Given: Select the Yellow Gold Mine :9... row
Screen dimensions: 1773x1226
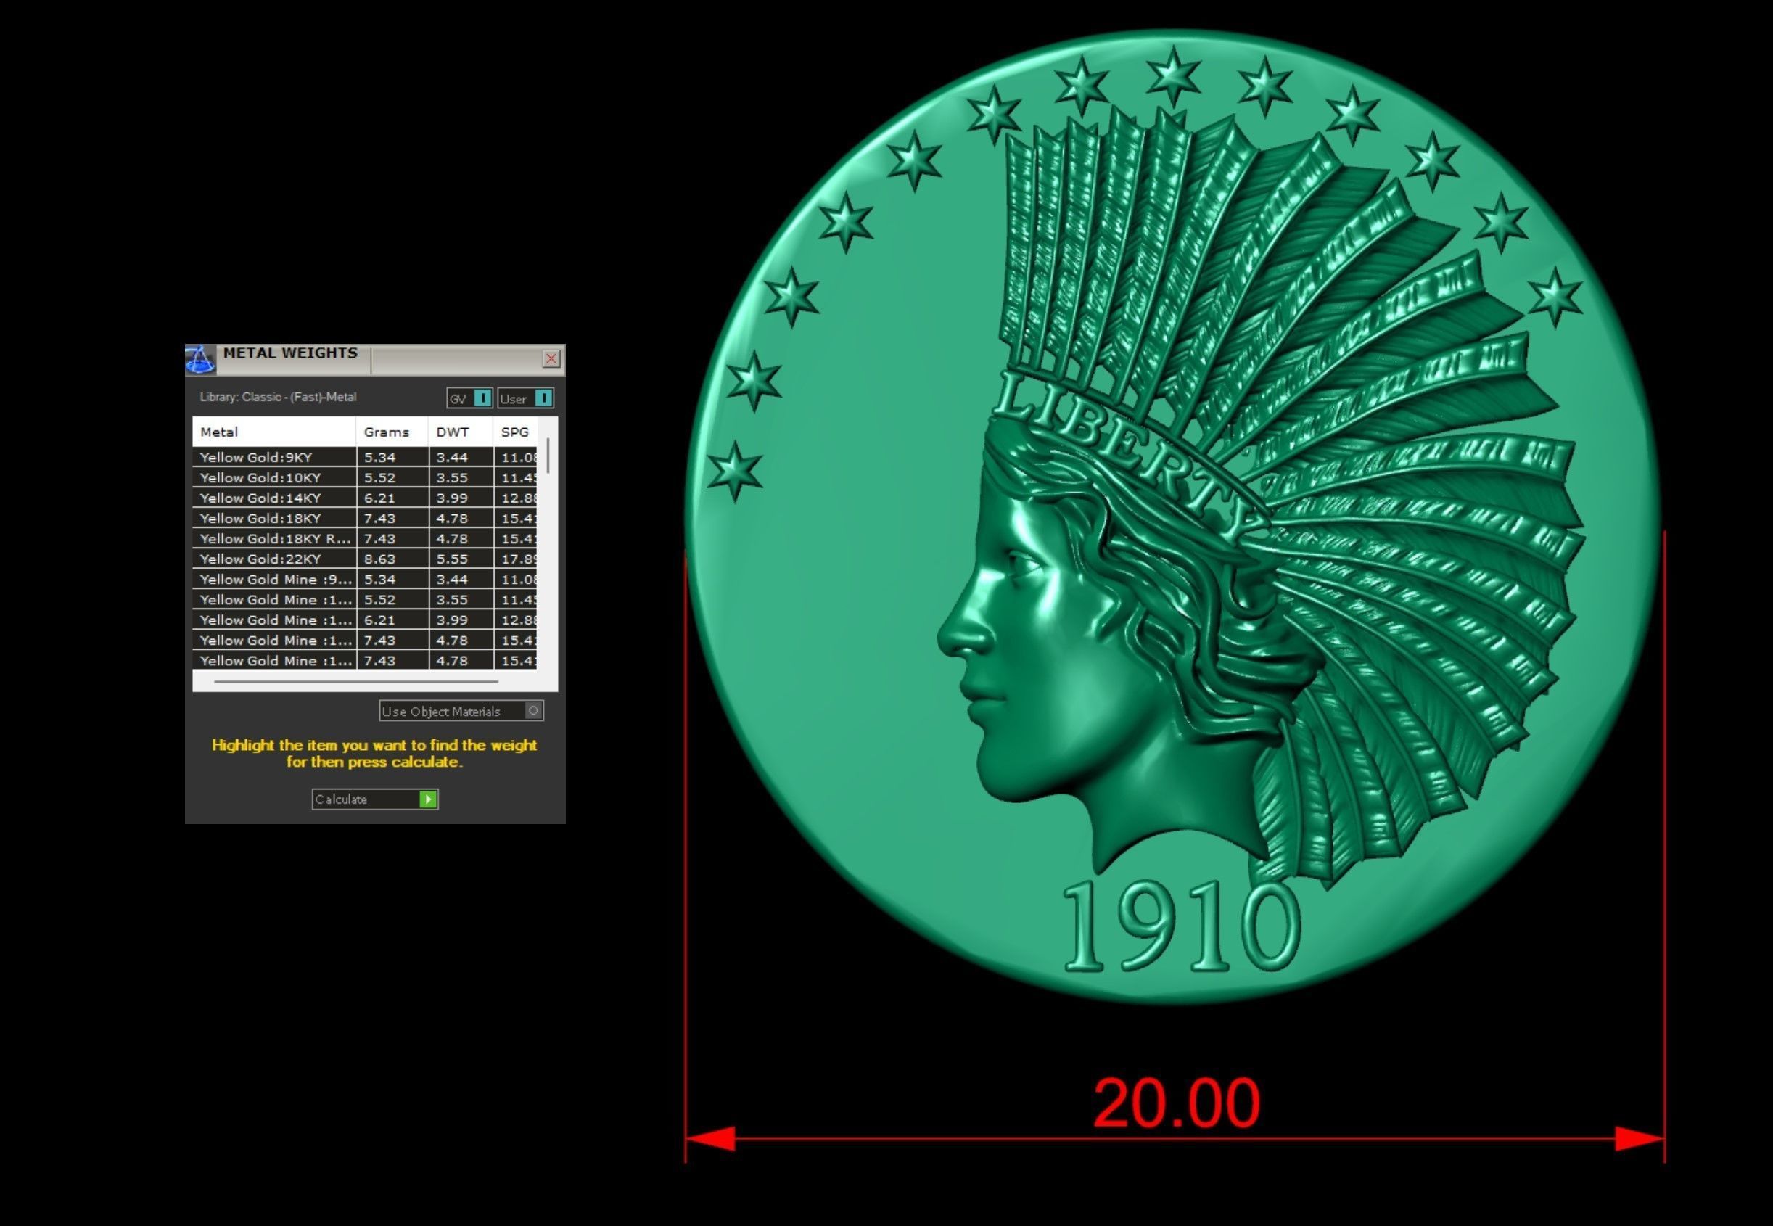Looking at the screenshot, I should point(365,579).
